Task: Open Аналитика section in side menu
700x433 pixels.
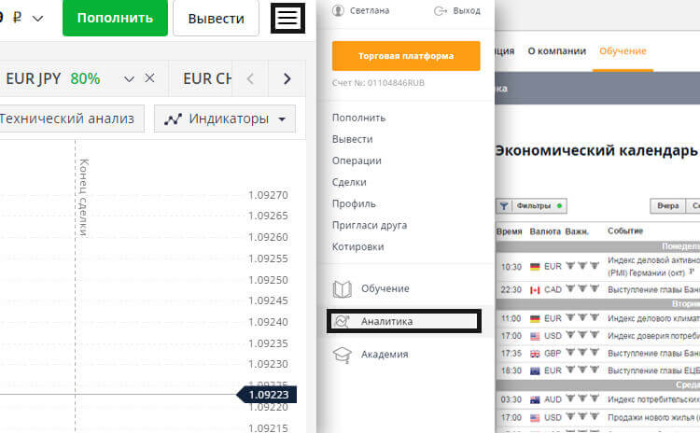Action: [404, 321]
